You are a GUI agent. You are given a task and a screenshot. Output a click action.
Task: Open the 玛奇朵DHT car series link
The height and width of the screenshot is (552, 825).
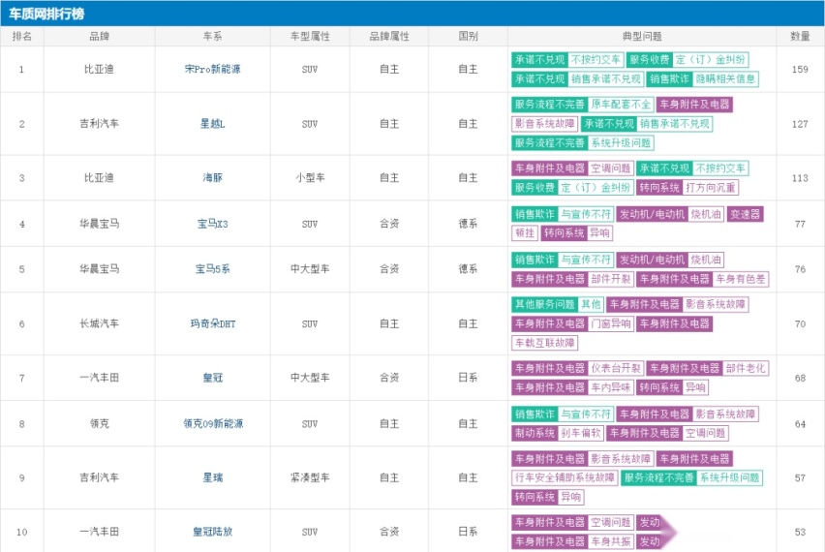click(213, 324)
